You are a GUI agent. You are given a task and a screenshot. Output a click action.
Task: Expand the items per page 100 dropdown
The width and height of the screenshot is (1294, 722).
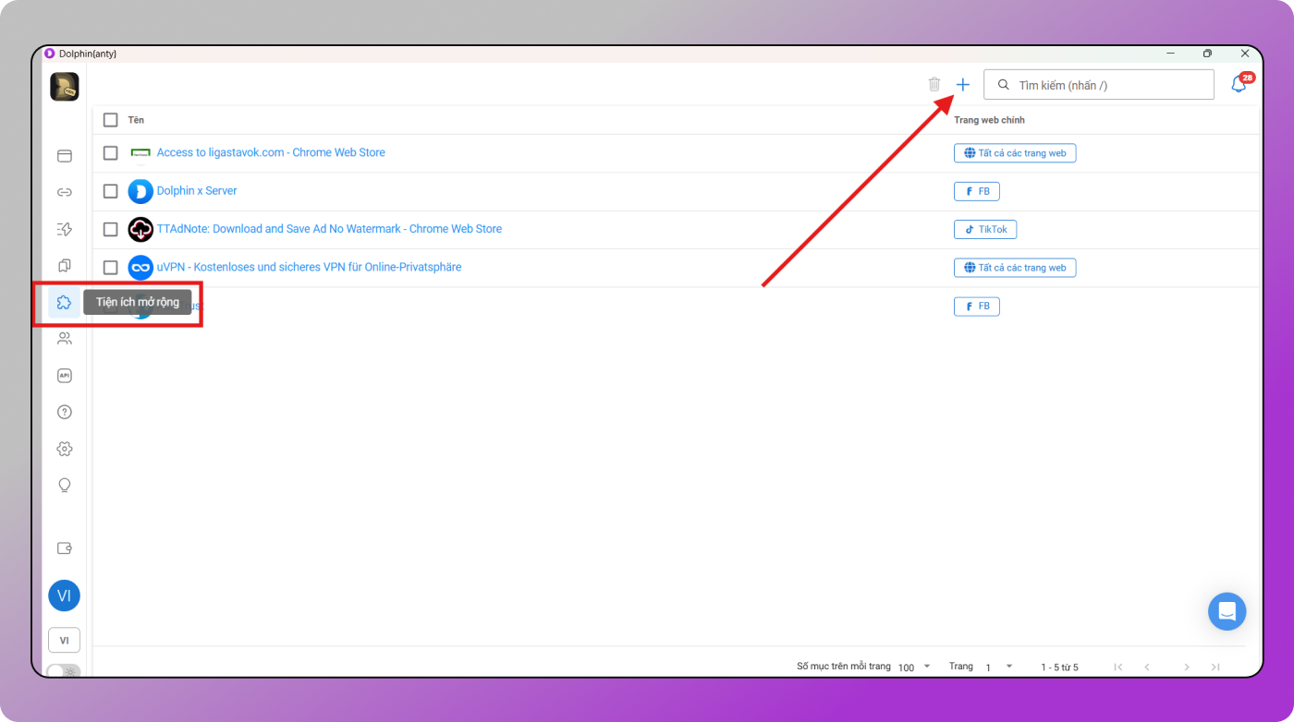pyautogui.click(x=914, y=667)
